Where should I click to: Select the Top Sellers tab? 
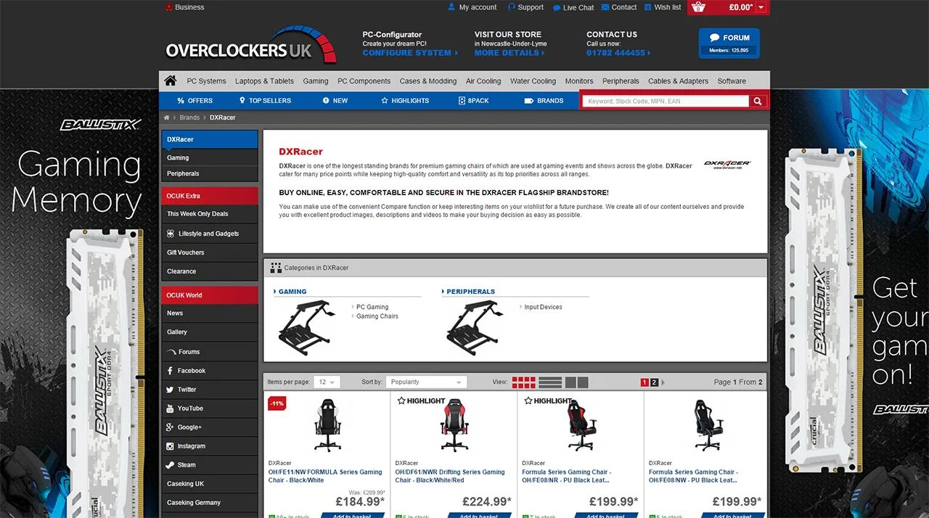coord(264,101)
